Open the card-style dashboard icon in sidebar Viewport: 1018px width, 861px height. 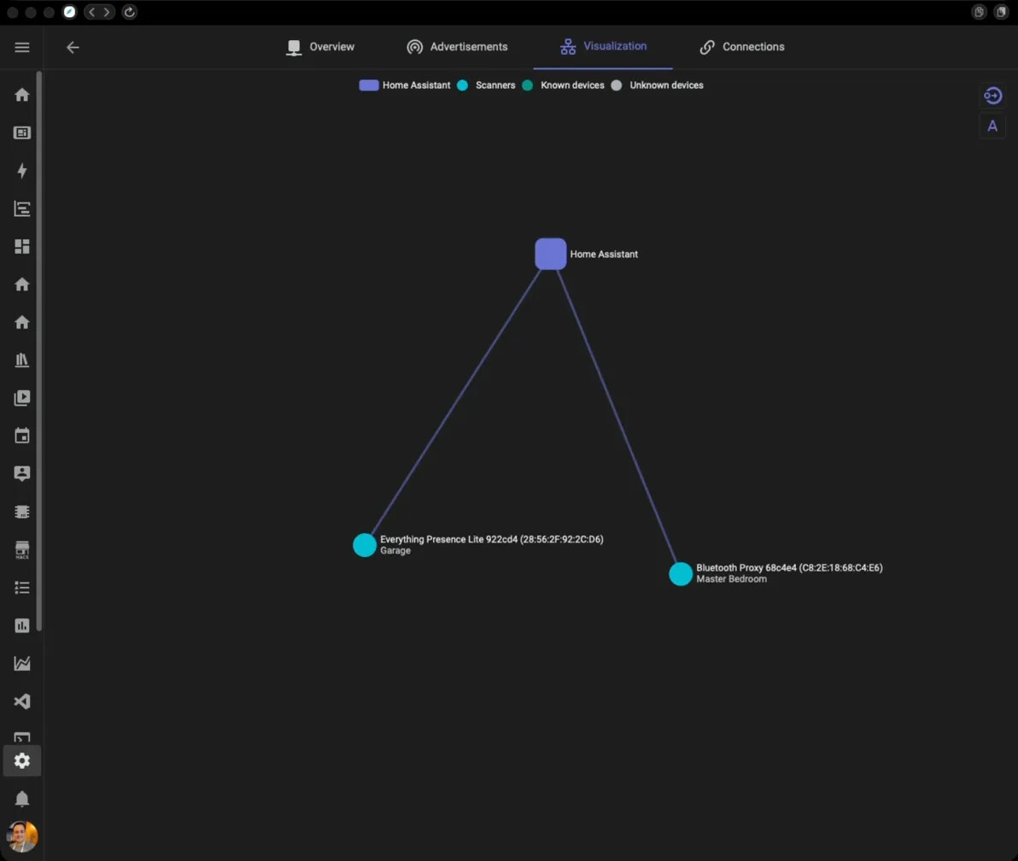[22, 132]
